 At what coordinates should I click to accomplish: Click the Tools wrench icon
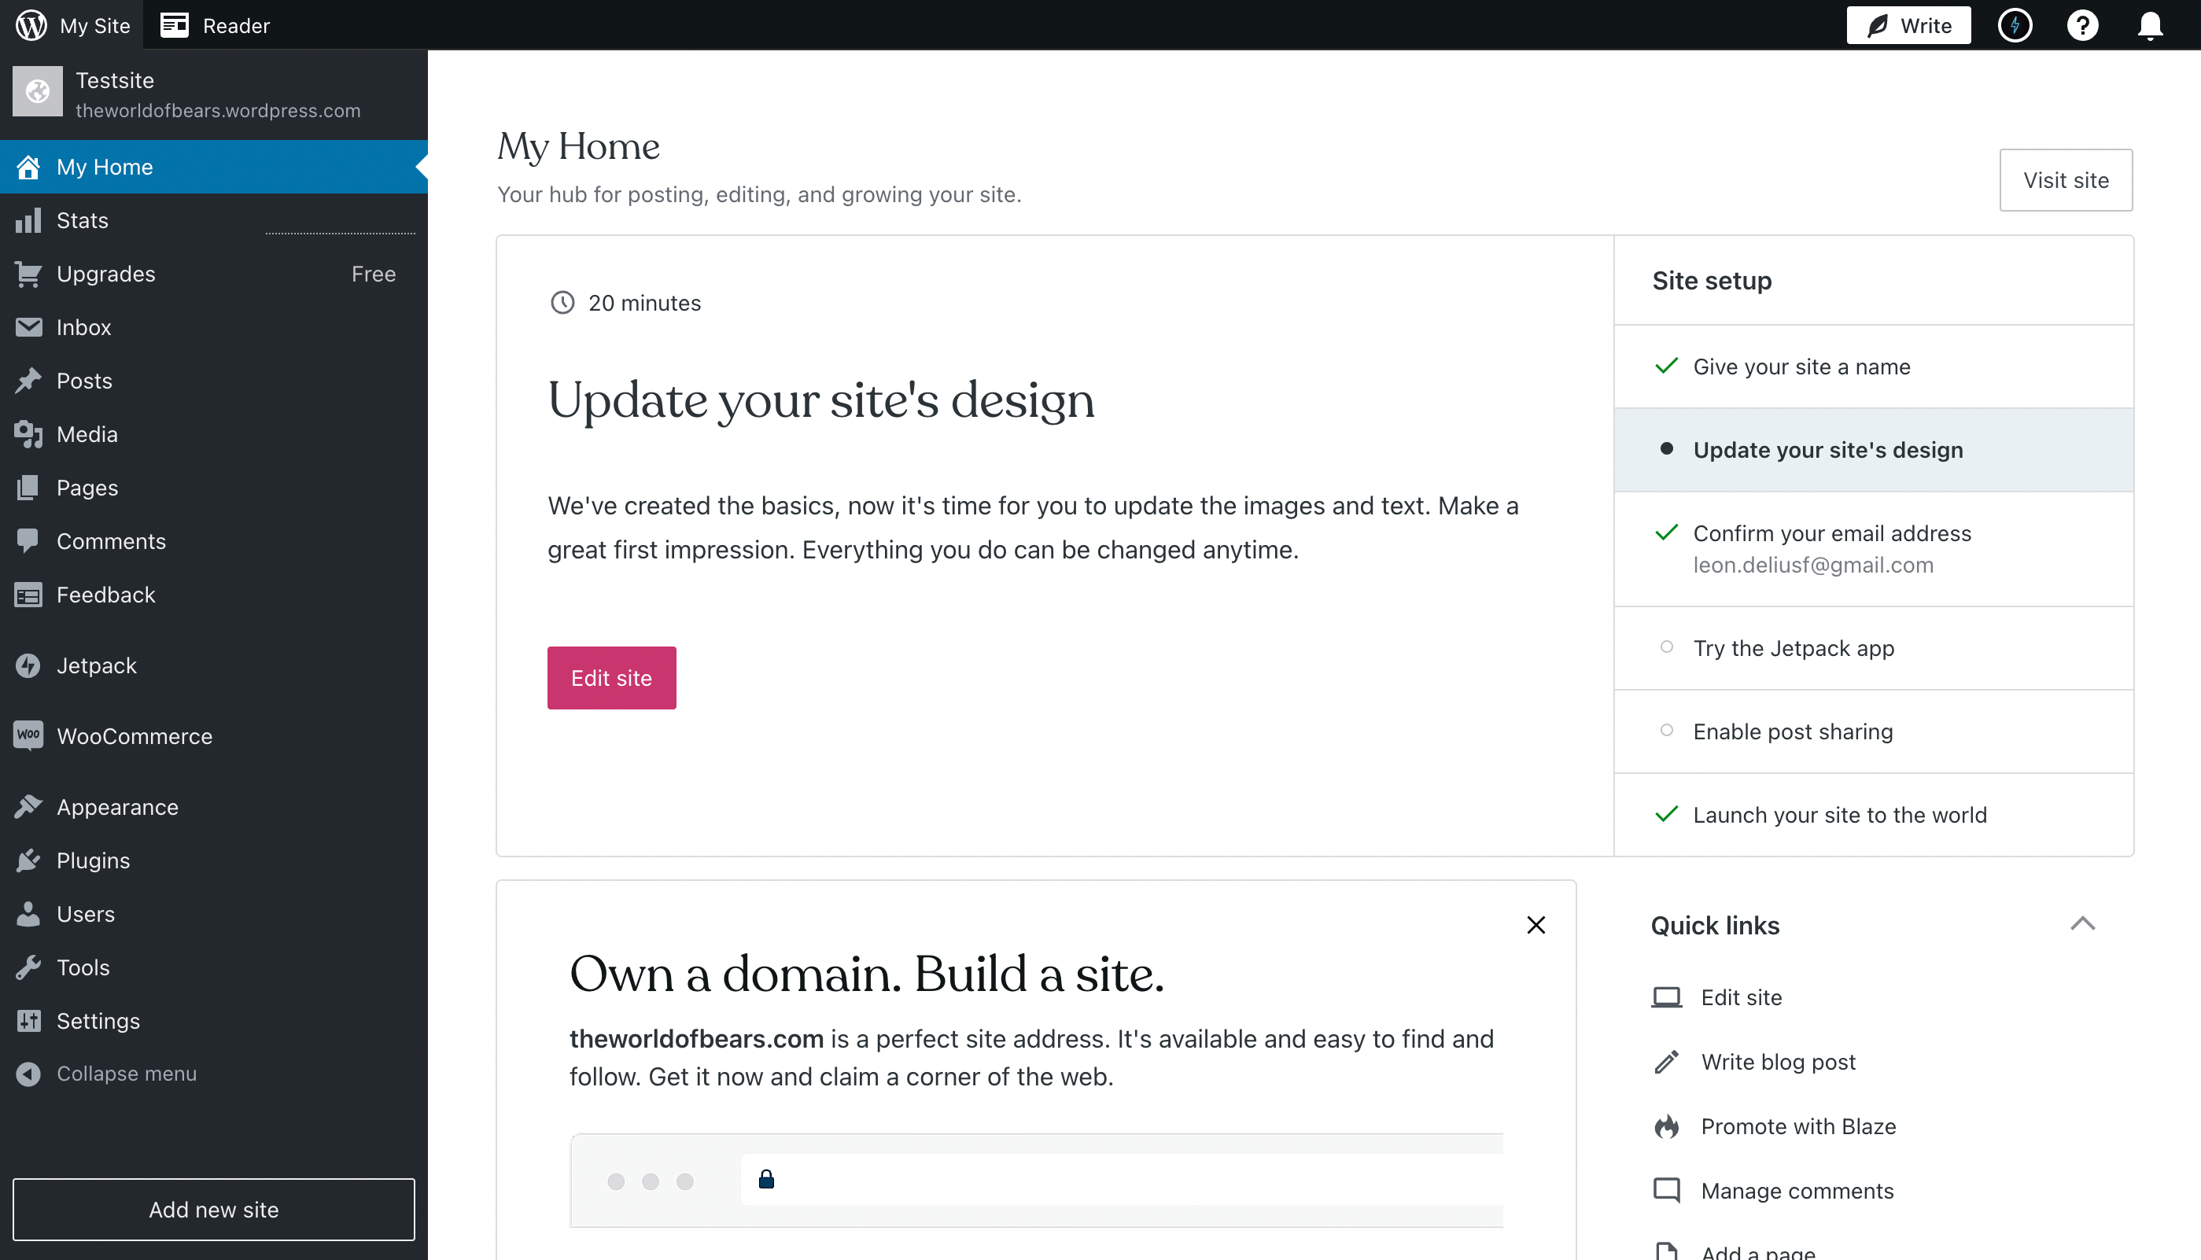pos(28,967)
